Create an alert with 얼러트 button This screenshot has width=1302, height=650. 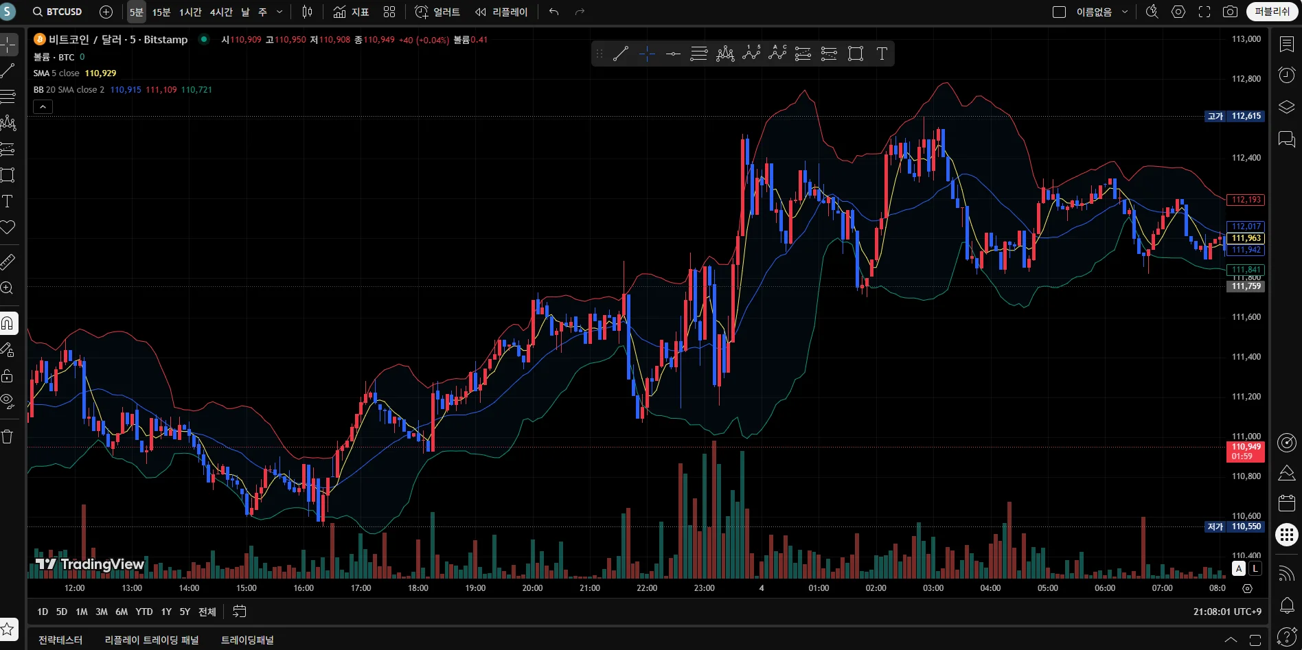coord(438,12)
